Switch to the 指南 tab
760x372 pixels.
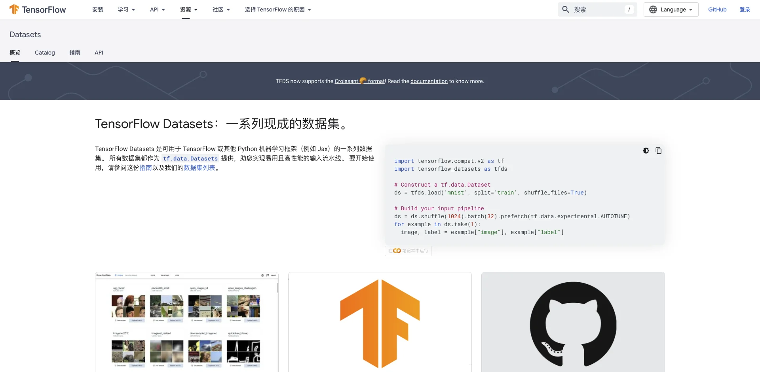pyautogui.click(x=75, y=53)
